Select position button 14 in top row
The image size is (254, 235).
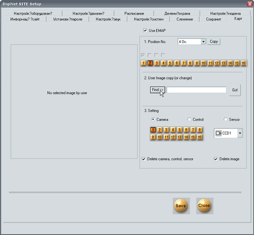point(230,63)
